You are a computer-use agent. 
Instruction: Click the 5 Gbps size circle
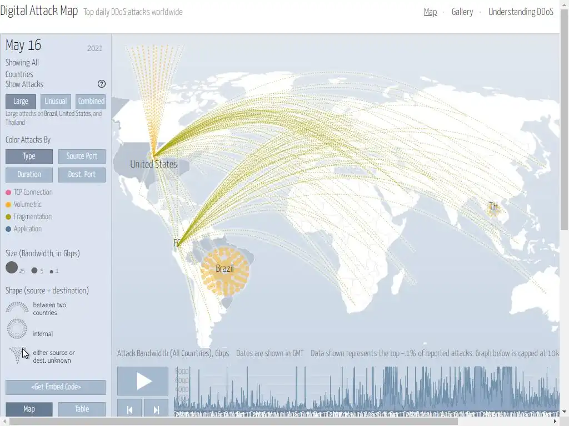click(34, 270)
